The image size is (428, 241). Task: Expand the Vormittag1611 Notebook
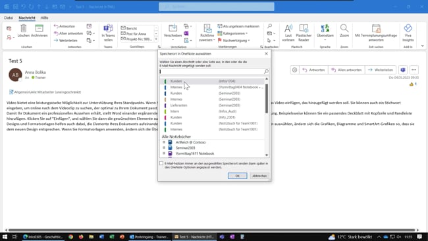[164, 153]
